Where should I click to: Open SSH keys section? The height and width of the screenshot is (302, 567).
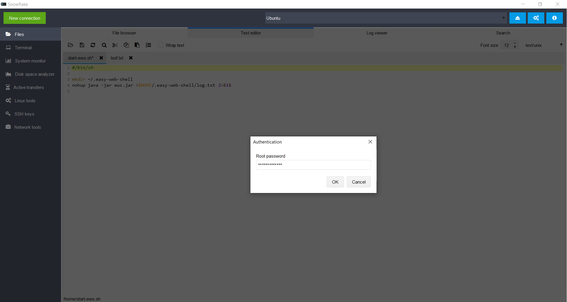tap(30, 114)
